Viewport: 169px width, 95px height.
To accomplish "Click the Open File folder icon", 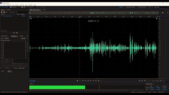I will (2, 12).
